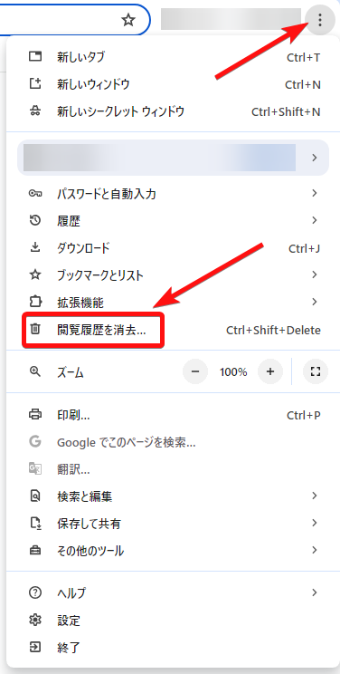
Task: Click the 履歴 label
Action: (69, 221)
